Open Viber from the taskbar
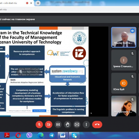This screenshot has height=139, width=139. pos(29,135)
